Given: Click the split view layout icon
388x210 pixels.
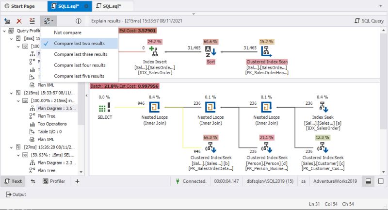Looking at the screenshot, I should pyautogui.click(x=368, y=181).
